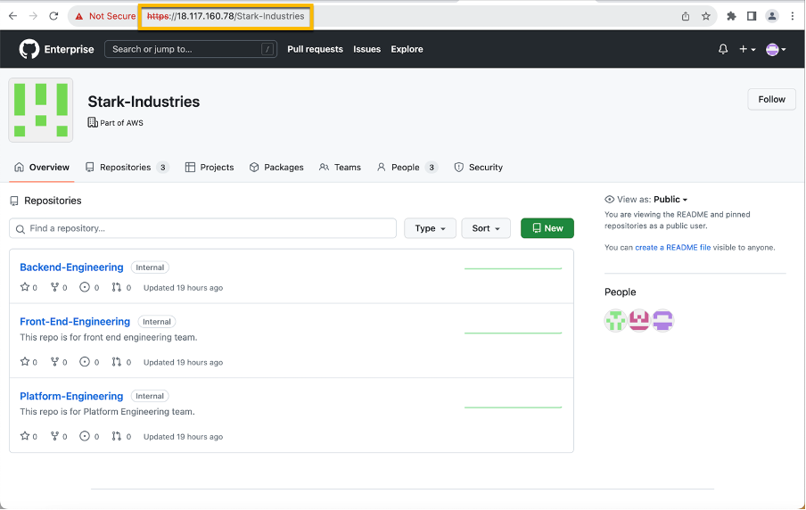Click the star count of Platform-Engineering

(x=29, y=437)
